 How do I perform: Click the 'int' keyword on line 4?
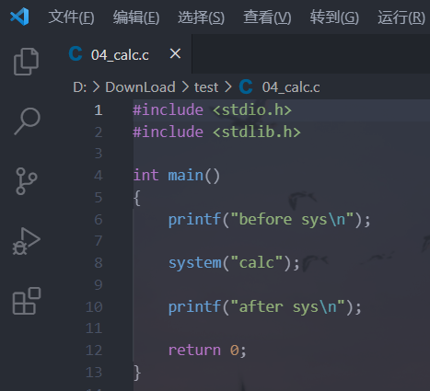[x=145, y=176]
